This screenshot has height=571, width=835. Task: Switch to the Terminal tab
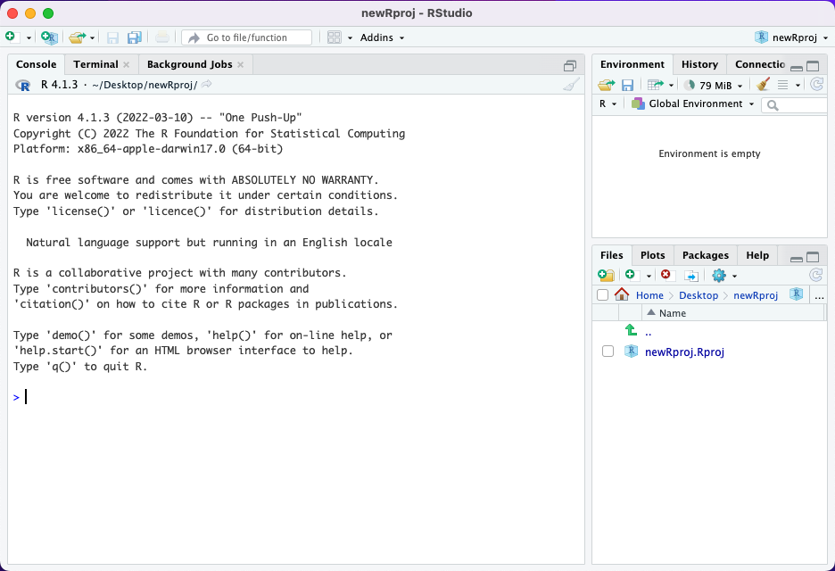[95, 64]
